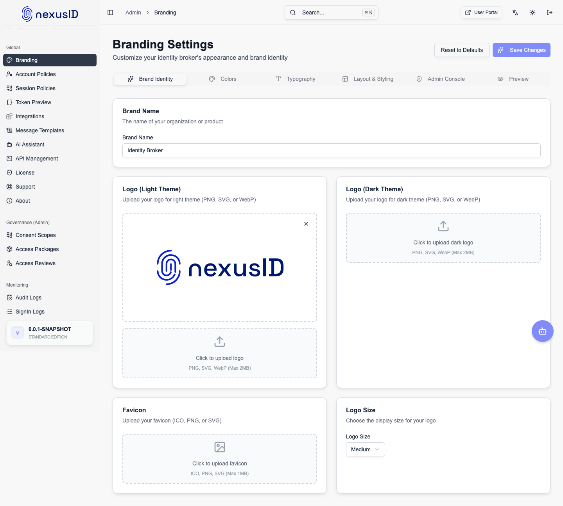Switch to the Admin Console tab
The width and height of the screenshot is (563, 506).
click(x=441, y=79)
